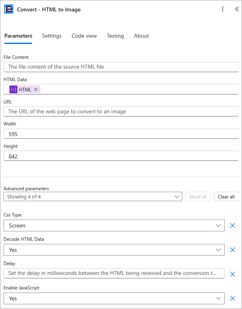Remove the Decode HTML Data parameter
This screenshot has height=309, width=242.
point(232,250)
